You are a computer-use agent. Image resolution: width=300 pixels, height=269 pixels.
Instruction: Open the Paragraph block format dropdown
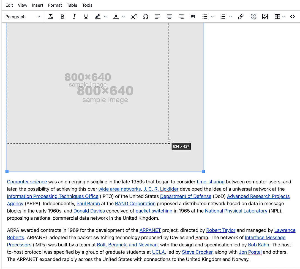[23, 17]
